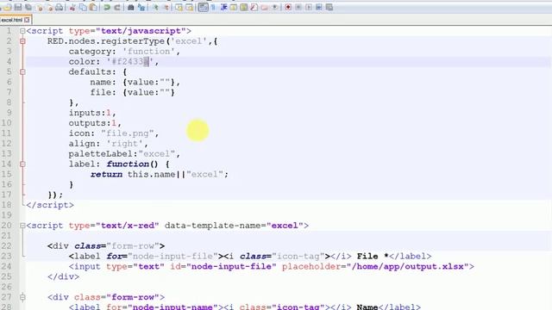This screenshot has height=310, width=552.
Task: Collapse the registerType block at line 2
Action: click(x=22, y=41)
